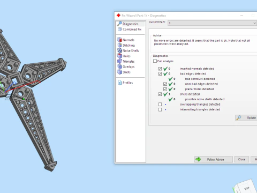Viewport: 257px width, 193px height.
Task: Click the Advice message text
Action: click(x=202, y=42)
